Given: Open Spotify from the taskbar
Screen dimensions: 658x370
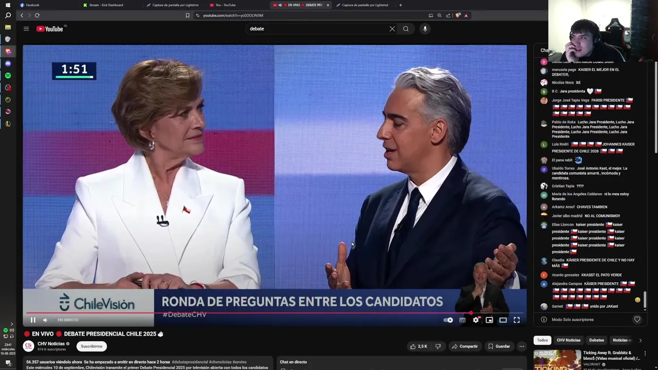Looking at the screenshot, I should [x=8, y=76].
